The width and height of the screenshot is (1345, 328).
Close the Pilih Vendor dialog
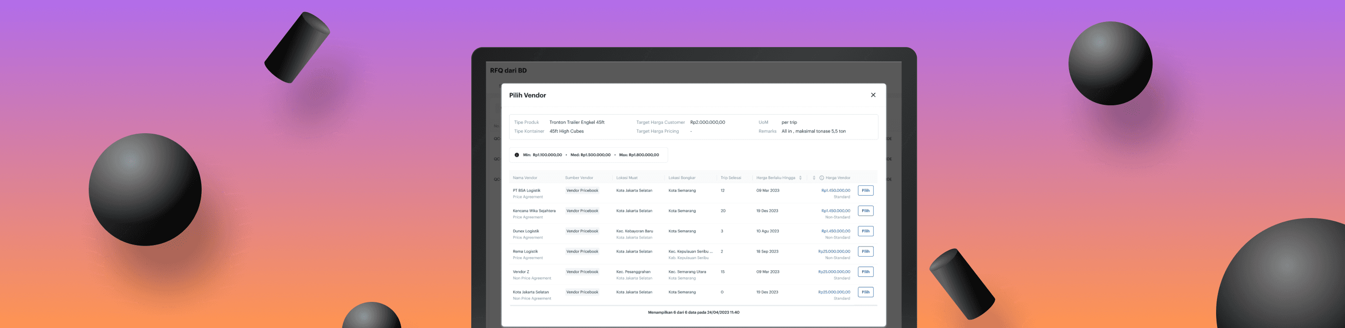tap(873, 95)
